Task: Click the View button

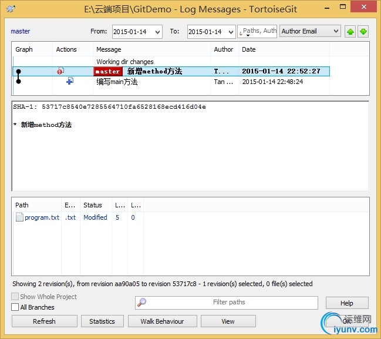Action: click(228, 321)
